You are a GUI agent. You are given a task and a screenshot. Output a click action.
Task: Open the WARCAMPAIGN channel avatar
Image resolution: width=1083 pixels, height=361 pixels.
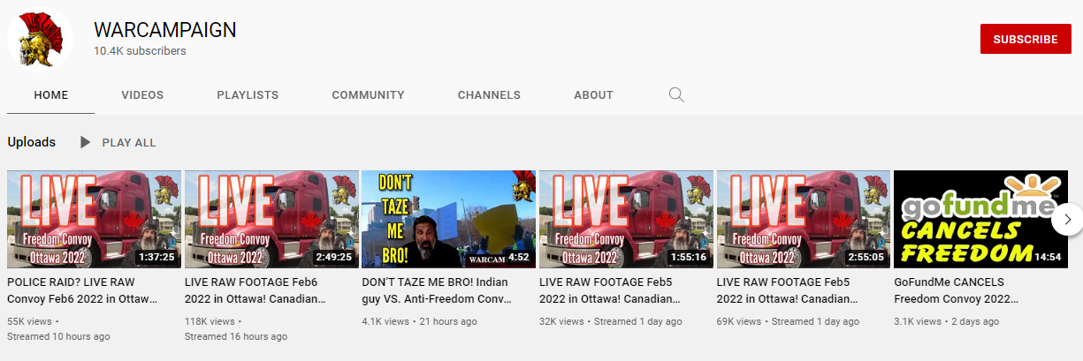[x=41, y=39]
